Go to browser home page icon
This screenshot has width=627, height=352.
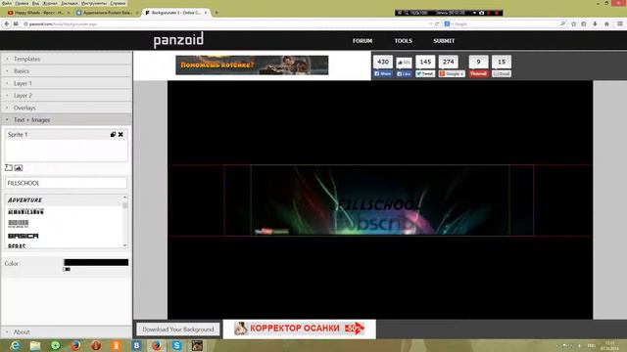[x=606, y=23]
